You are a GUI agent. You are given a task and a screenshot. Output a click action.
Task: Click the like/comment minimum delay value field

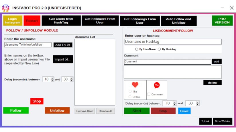point(168,103)
